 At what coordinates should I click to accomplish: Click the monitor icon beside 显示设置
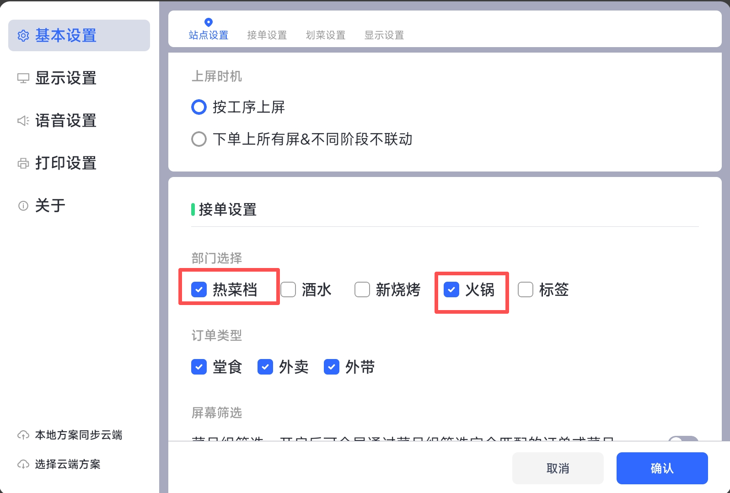(x=23, y=78)
